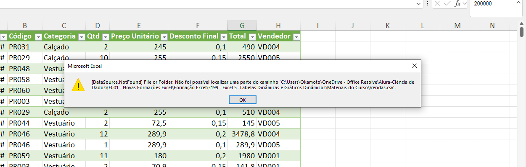Click the total cell 510
Image resolution: width=526 pixels, height=167 pixels.
click(242, 113)
